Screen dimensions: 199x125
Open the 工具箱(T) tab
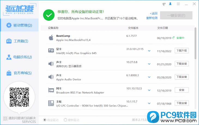coord(19,41)
